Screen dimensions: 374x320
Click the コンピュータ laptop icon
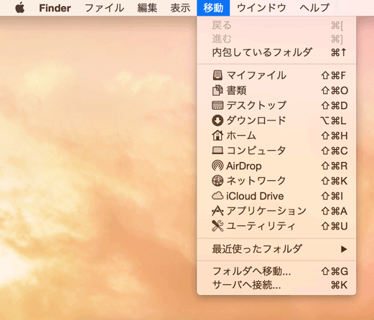coord(218,151)
